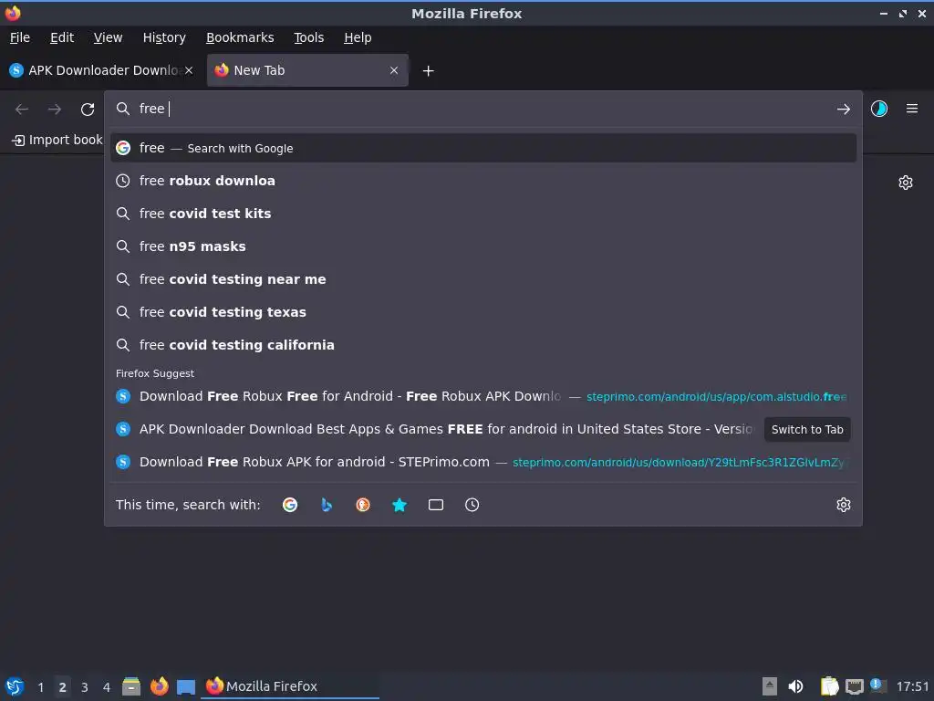This screenshot has height=701, width=934.
Task: Choose 'free n95 masks' suggestion
Action: pos(483,246)
